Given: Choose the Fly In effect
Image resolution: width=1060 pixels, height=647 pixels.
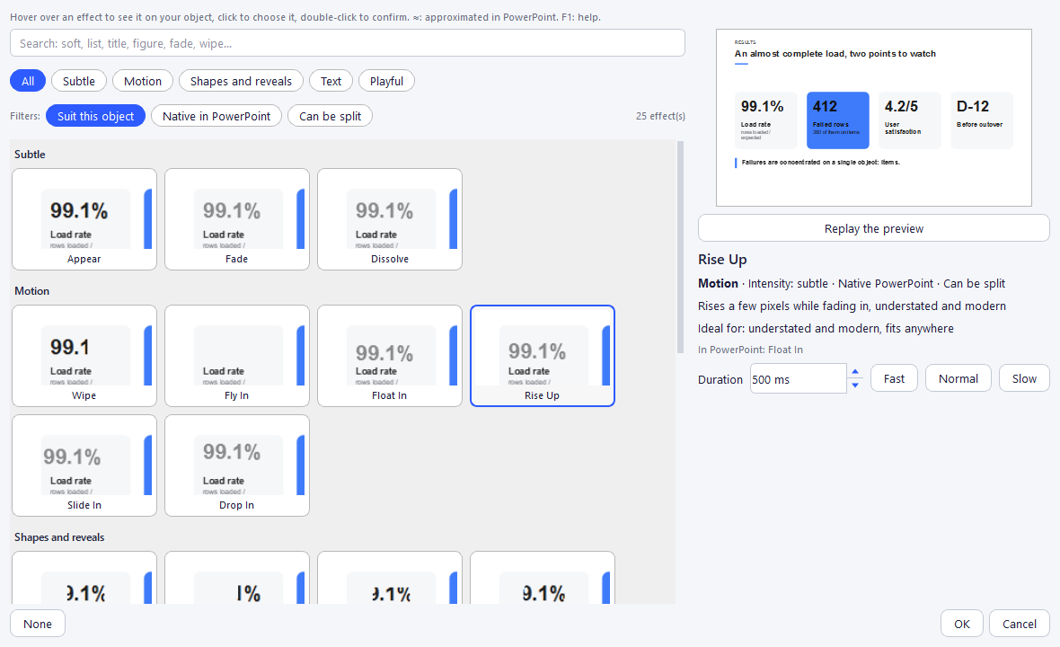Looking at the screenshot, I should [x=237, y=356].
